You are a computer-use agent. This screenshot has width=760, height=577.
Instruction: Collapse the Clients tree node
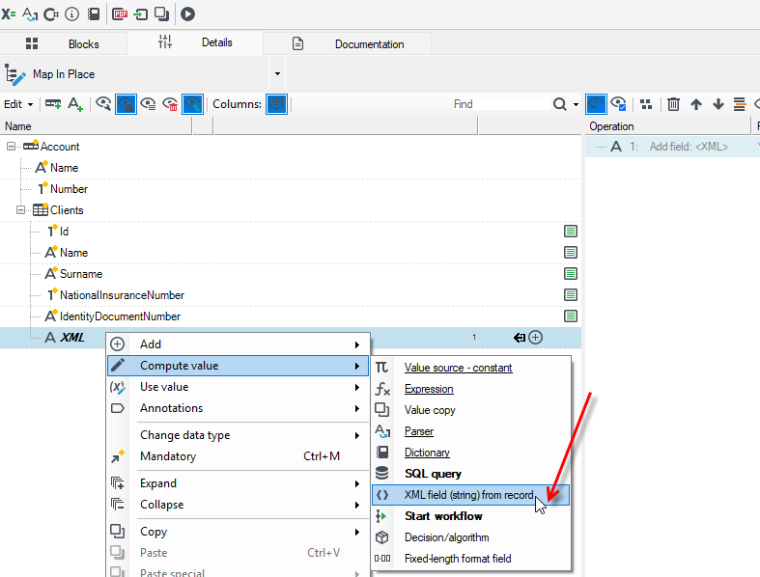[x=20, y=210]
